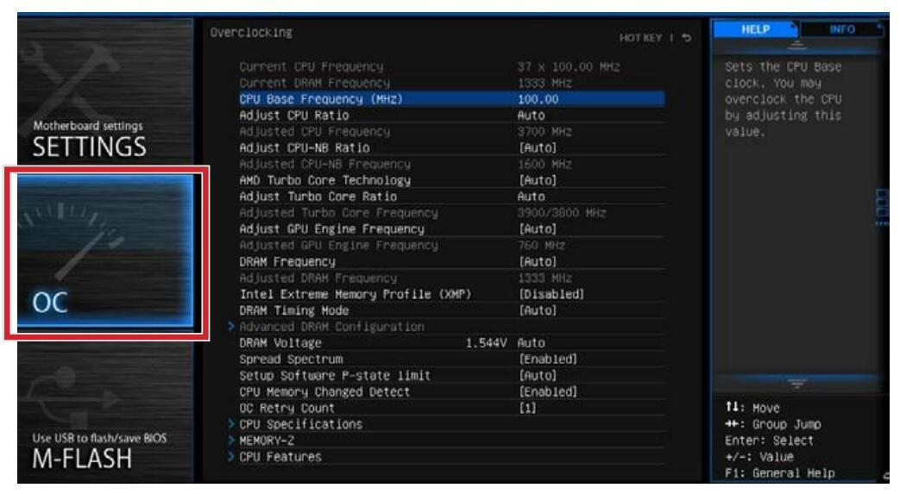Viewport: 900px width, 494px height.
Task: Switch to the HELP tab
Action: 755,29
